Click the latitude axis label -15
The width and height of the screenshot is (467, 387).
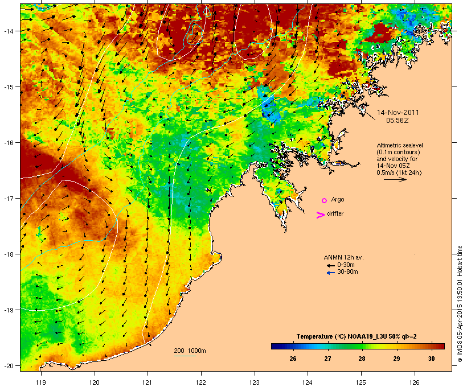(8, 87)
